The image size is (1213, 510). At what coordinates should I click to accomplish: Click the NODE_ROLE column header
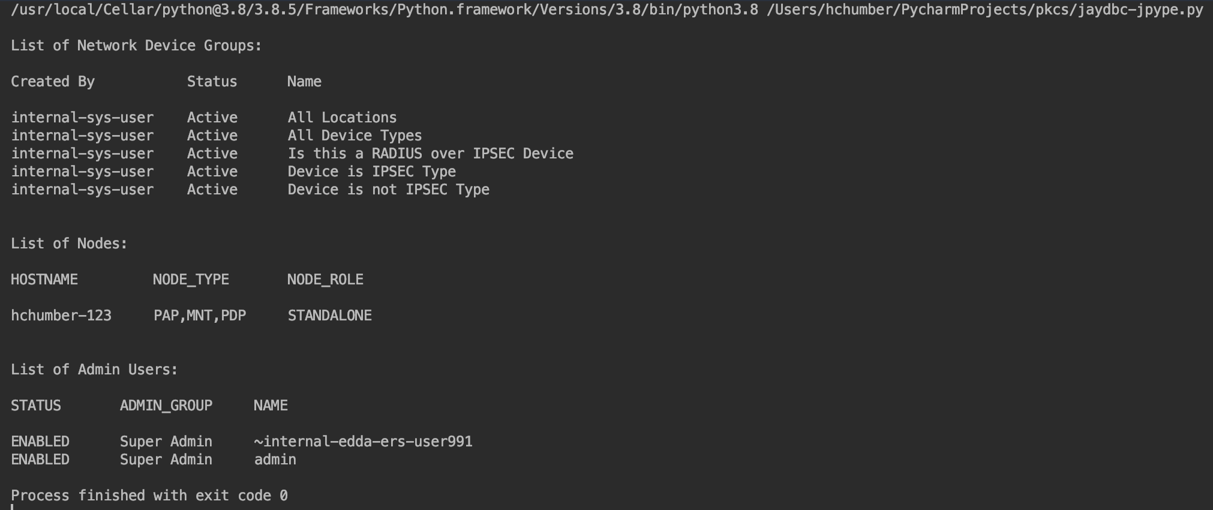pyautogui.click(x=325, y=280)
